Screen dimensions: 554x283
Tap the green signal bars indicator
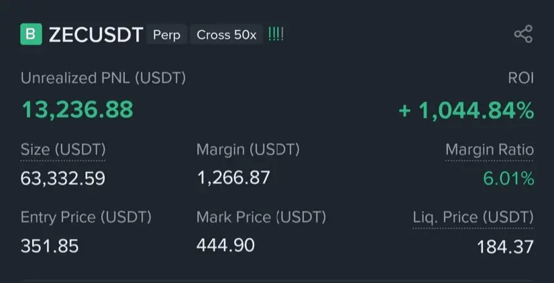276,35
